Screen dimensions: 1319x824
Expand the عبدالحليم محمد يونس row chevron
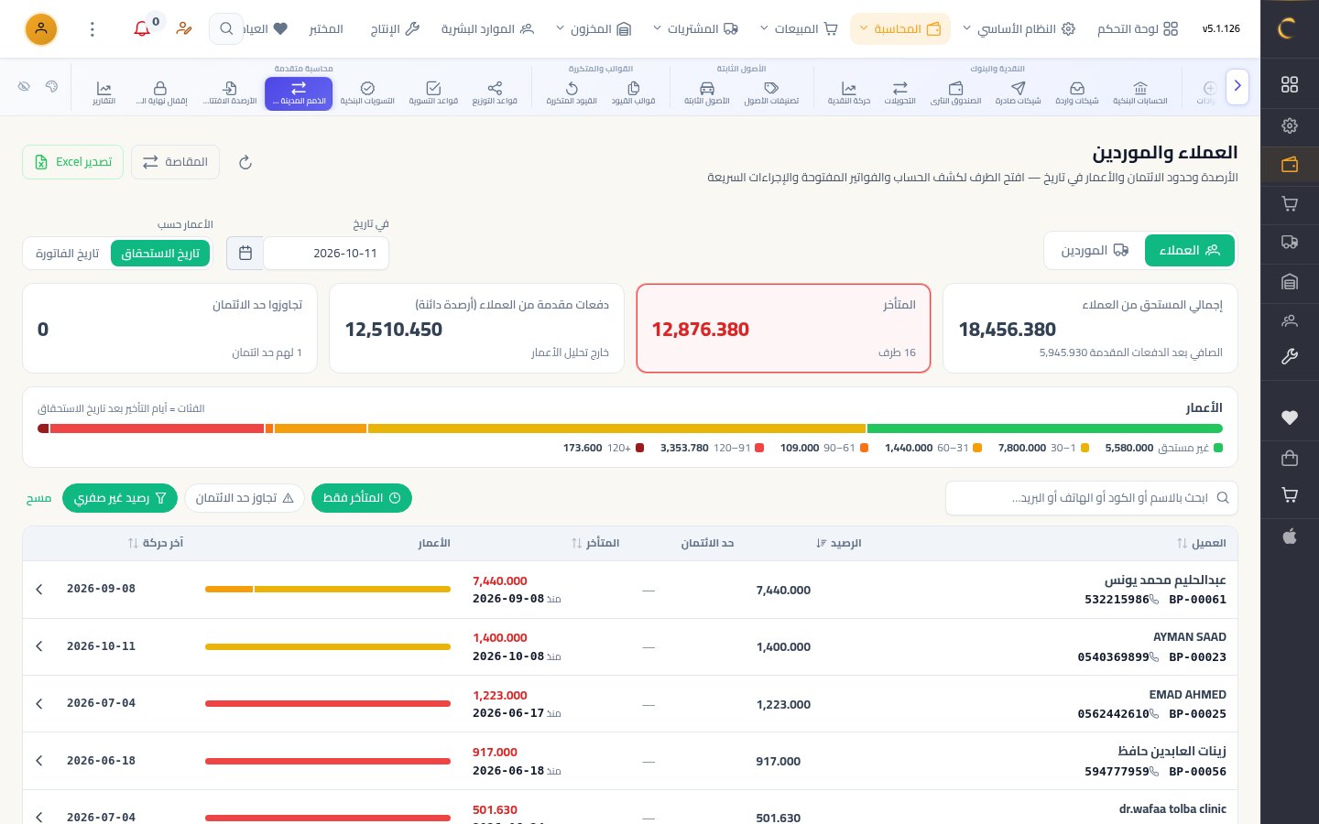pos(39,590)
